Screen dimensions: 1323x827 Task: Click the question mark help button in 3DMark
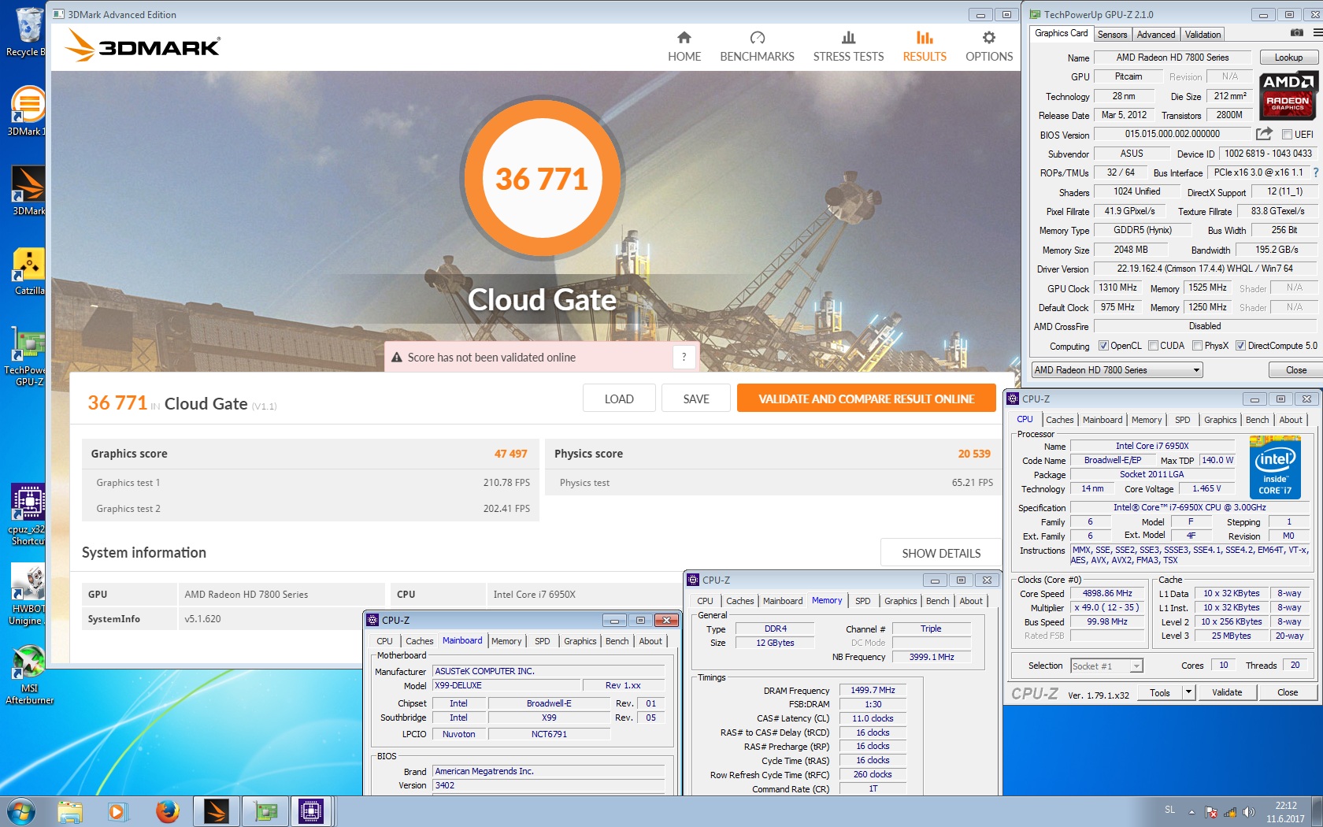[684, 357]
